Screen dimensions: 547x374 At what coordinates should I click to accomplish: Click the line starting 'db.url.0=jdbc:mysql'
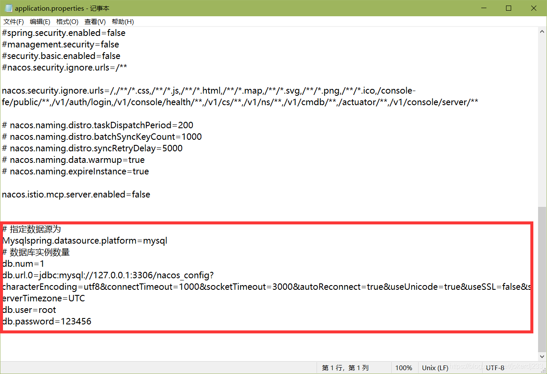pyautogui.click(x=108, y=275)
